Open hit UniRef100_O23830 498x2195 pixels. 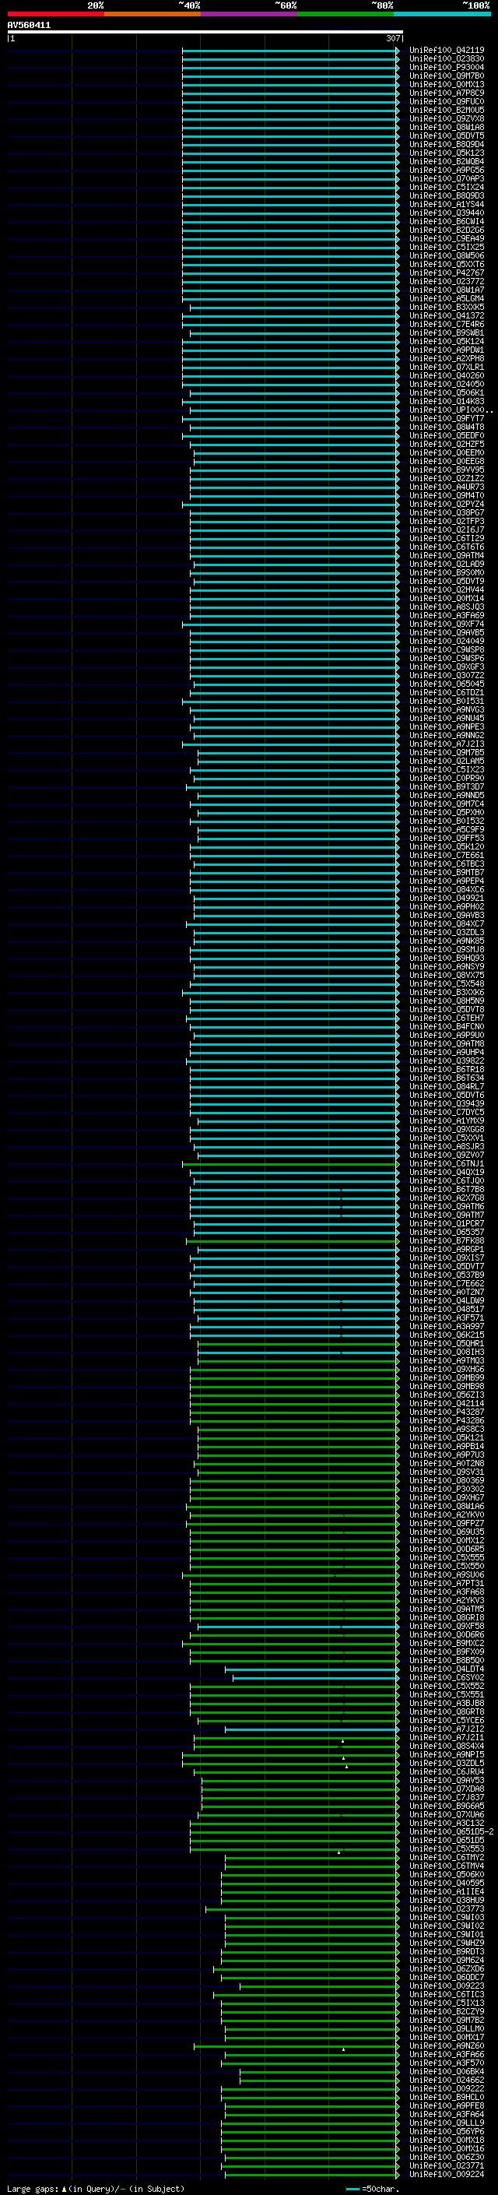[x=447, y=59]
